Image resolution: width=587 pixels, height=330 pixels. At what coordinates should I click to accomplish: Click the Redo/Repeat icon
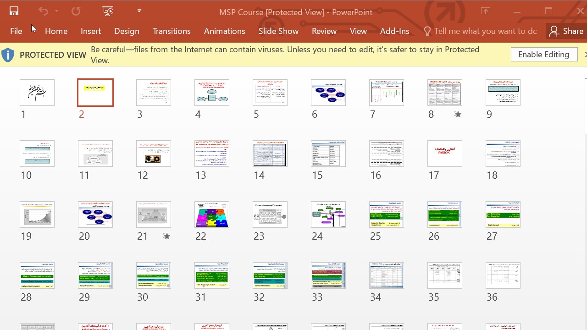76,11
